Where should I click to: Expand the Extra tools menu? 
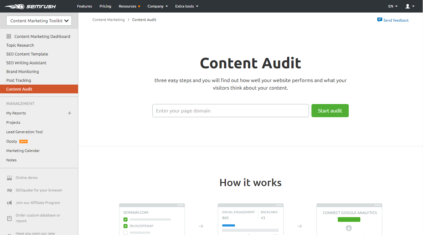[187, 6]
